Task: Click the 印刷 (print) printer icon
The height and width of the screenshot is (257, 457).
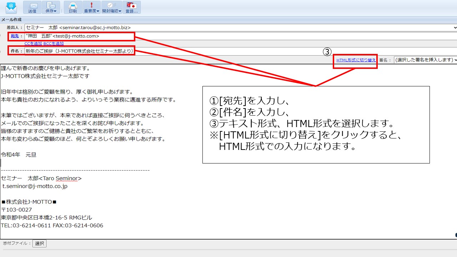Action: [x=73, y=7]
